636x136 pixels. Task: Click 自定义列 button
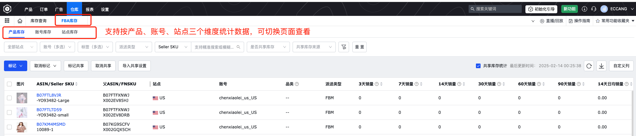pyautogui.click(x=621, y=66)
